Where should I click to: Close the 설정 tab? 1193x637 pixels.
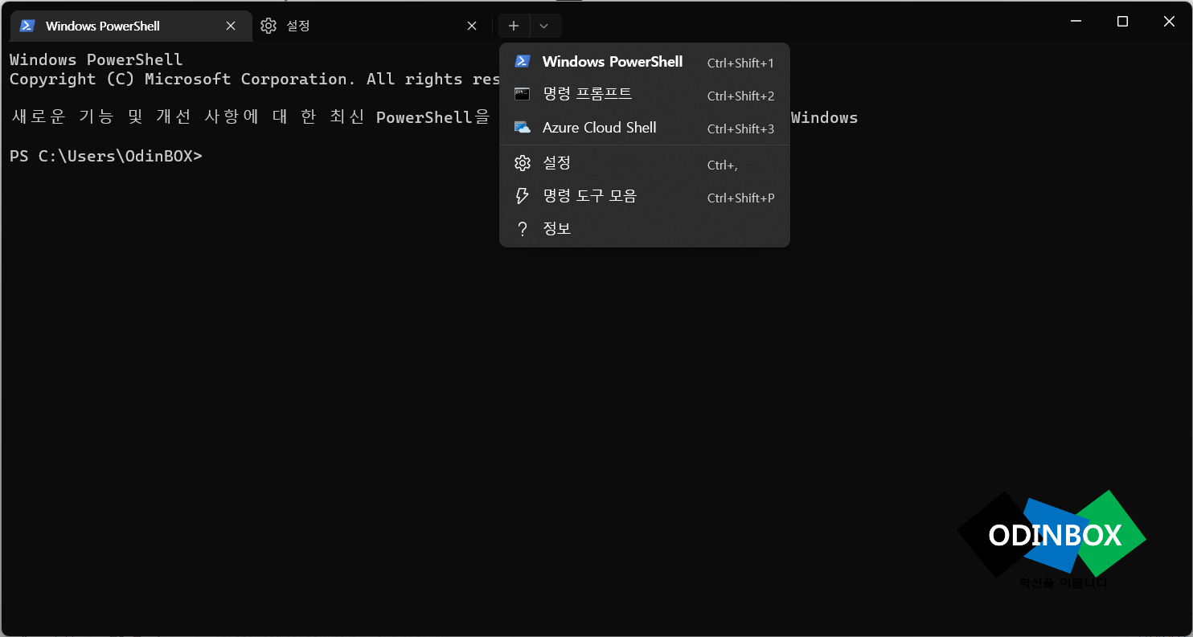[472, 26]
